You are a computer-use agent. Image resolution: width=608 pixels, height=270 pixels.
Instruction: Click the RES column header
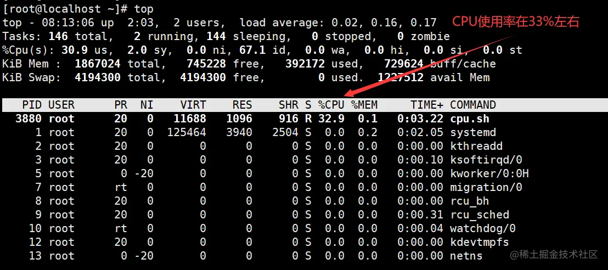tap(243, 105)
